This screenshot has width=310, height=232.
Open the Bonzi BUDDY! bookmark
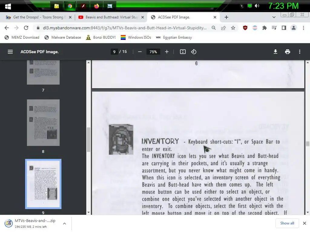[101, 37]
